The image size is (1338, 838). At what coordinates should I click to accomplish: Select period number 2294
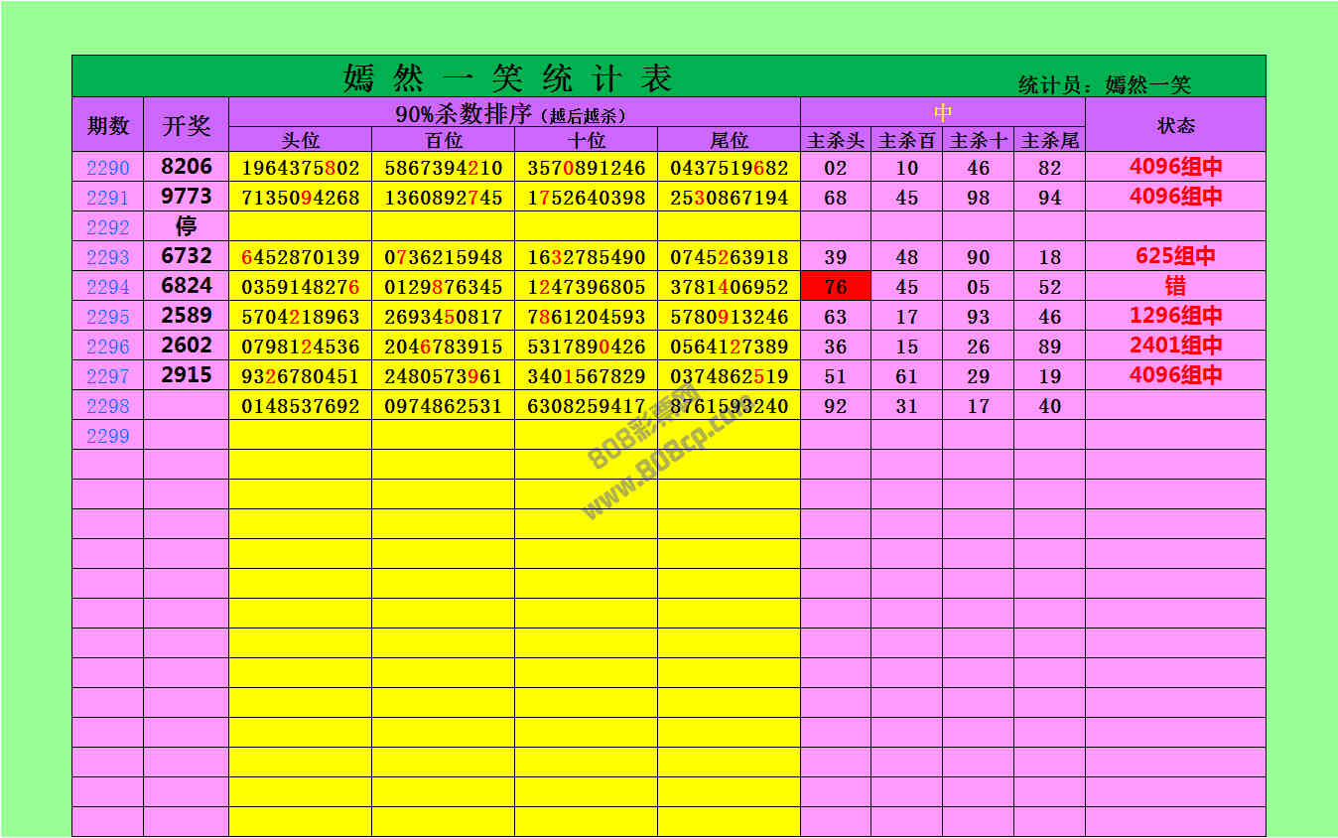coord(107,287)
